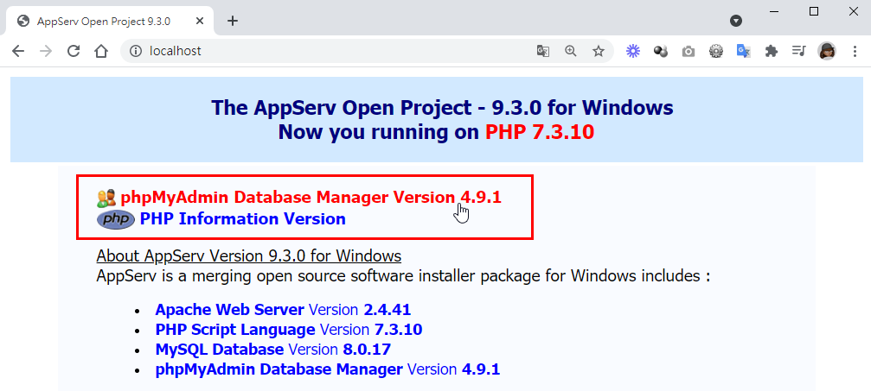Click the translate page icon in address bar
The image size is (871, 391).
pyautogui.click(x=543, y=51)
